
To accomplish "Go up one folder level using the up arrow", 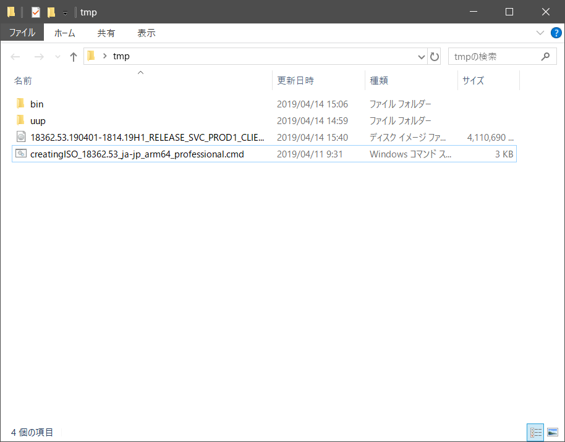I will pos(73,56).
